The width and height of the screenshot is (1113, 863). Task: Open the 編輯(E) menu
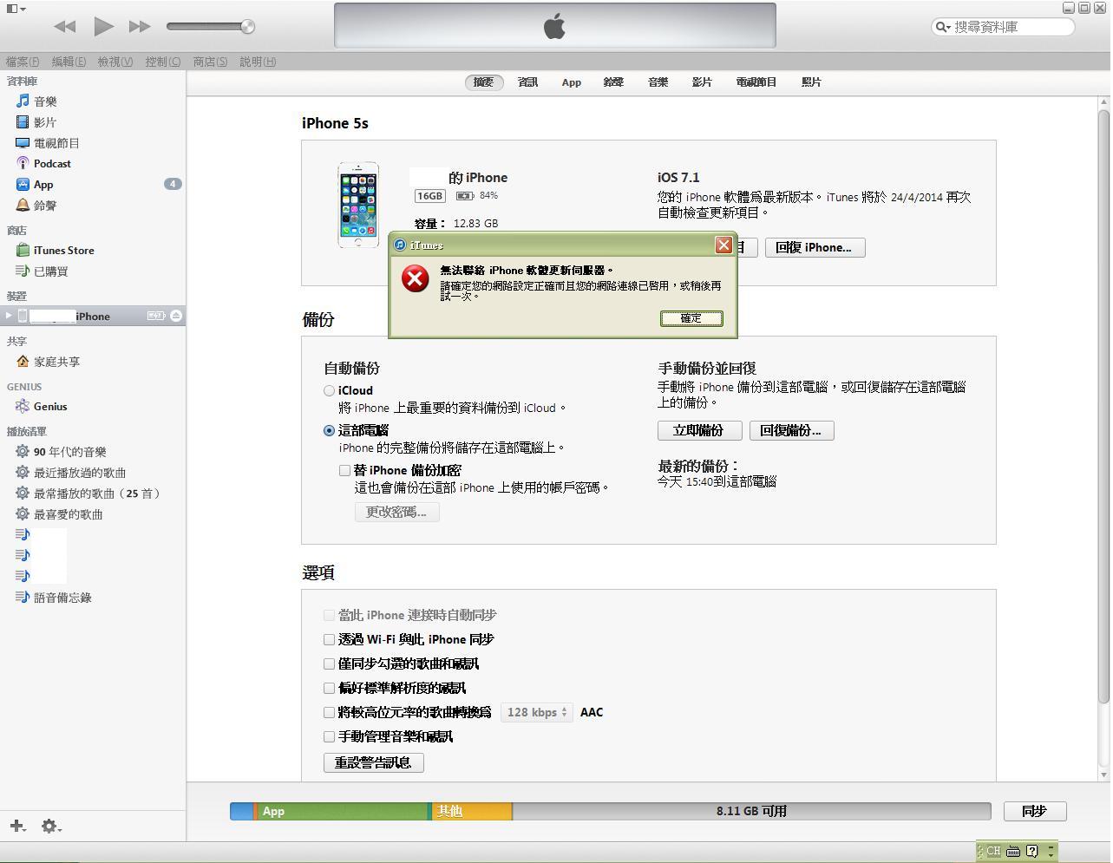[x=69, y=62]
